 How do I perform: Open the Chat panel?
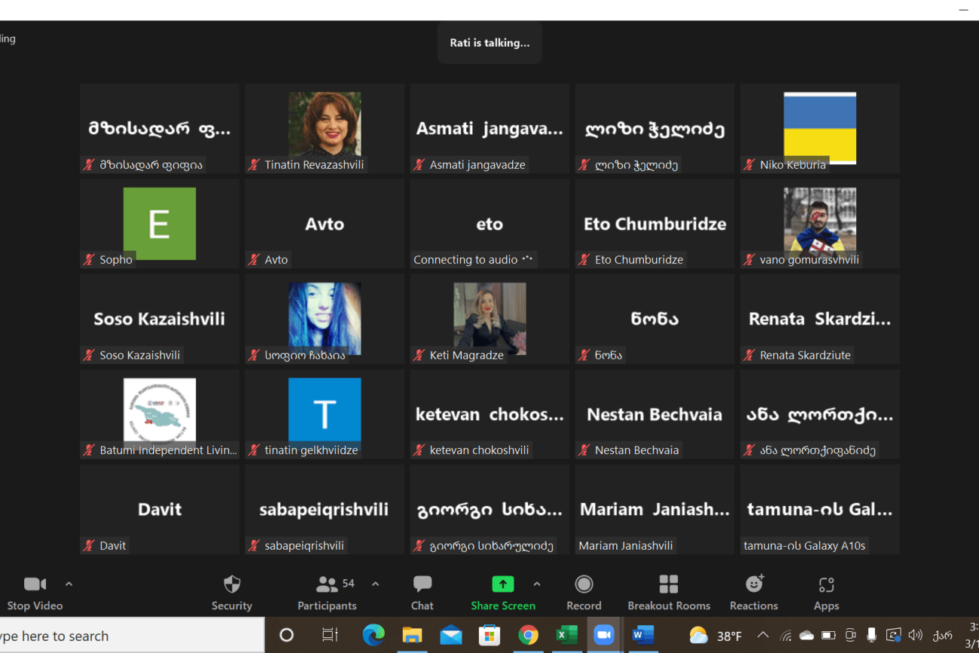tap(422, 592)
